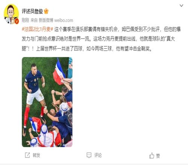
Task: Select the 转发 repost label
Action: 36,155
